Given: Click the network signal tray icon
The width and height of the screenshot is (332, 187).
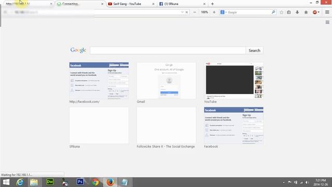Looking at the screenshot, I should click(301, 182).
